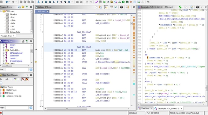208x115 pixels.
Task: Click the green refresh icon in Decompile header
Action: [180, 7]
